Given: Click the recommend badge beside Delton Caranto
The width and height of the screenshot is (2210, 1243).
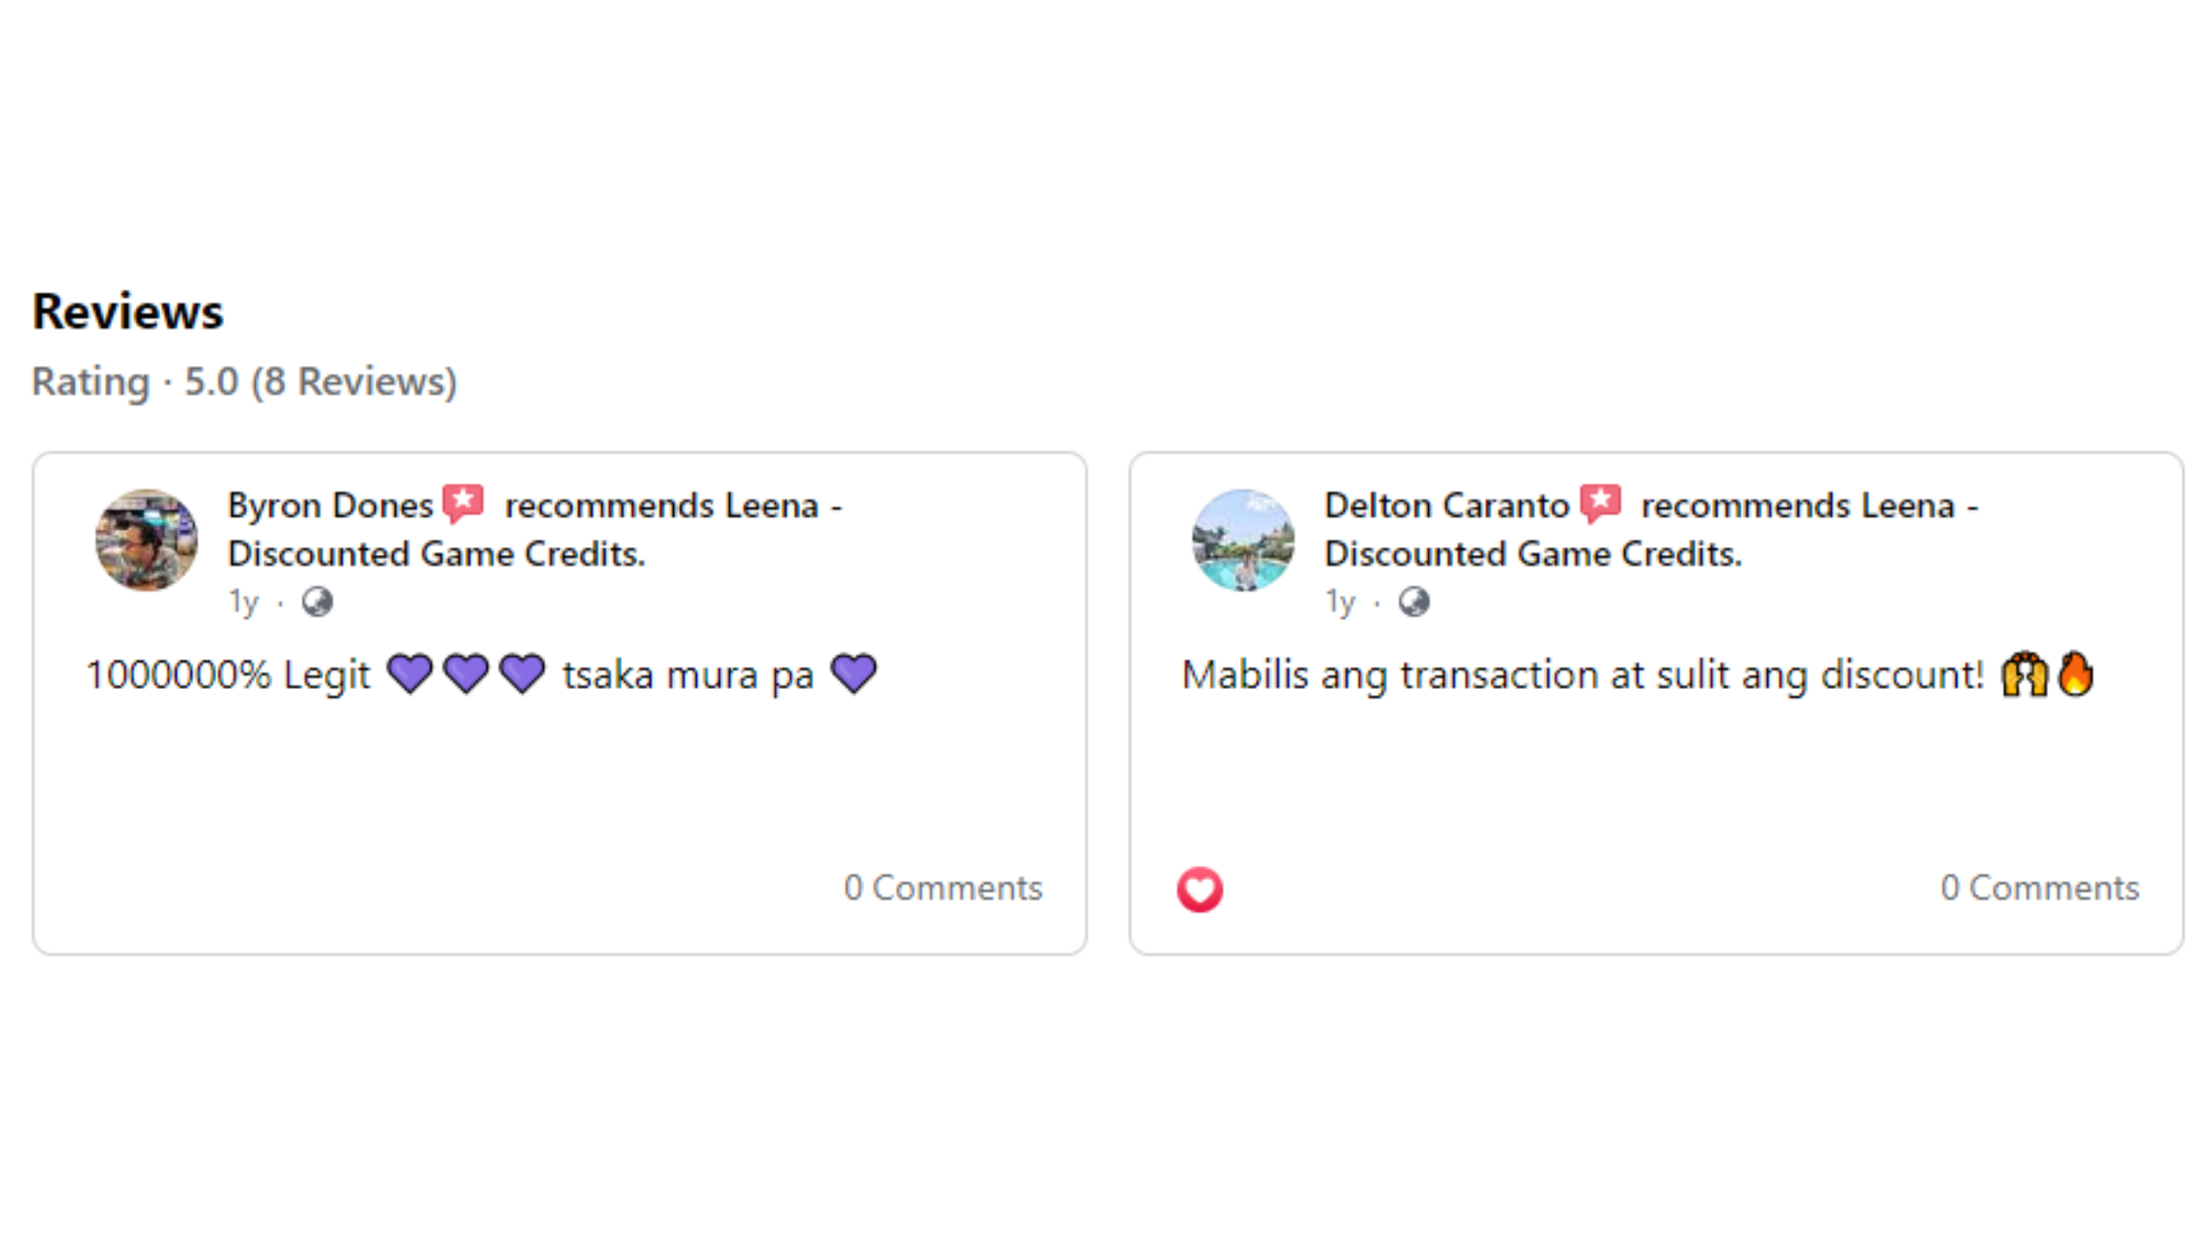Looking at the screenshot, I should pos(1601,503).
